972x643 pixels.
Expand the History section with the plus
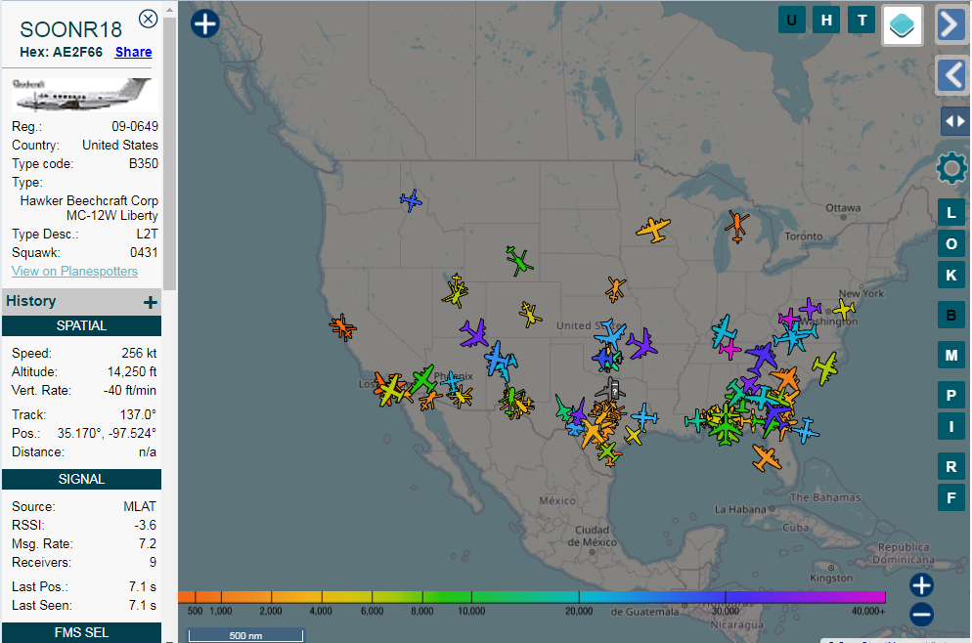coord(150,302)
